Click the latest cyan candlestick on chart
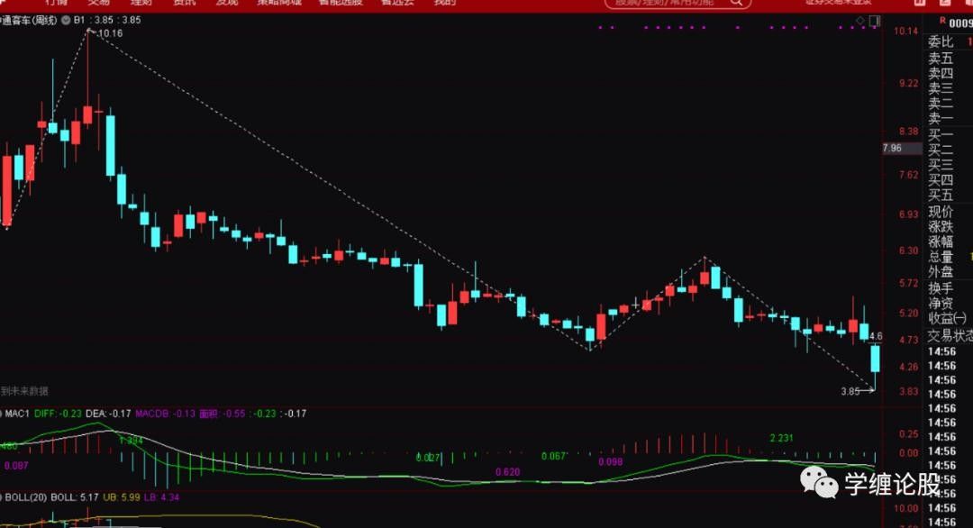Viewport: 973px width, 528px height. click(875, 359)
